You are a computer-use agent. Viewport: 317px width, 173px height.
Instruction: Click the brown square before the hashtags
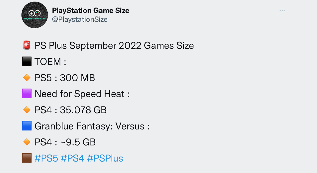pyautogui.click(x=27, y=158)
